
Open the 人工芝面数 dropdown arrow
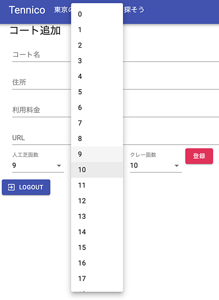[x=59, y=166]
